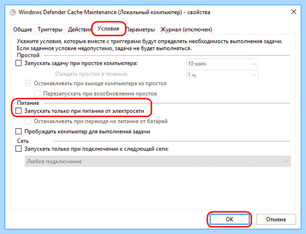Screen dimensions: 306x234
Task: Toggle Останавливать при выходе компьютера из простоя
Action: click(x=28, y=83)
